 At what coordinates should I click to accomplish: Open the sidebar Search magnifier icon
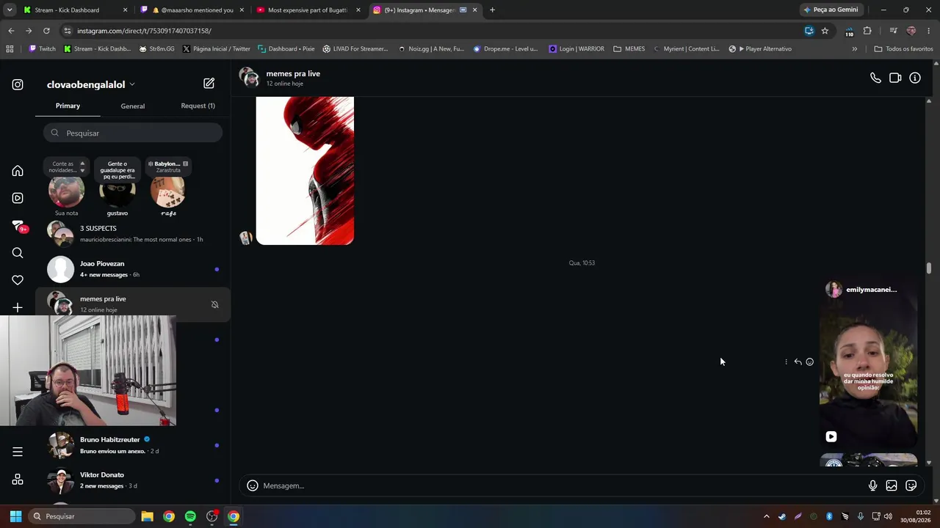[18, 253]
